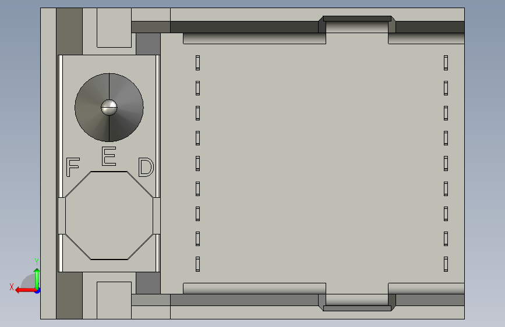Click the red X axis arrow of the triad
Image resolution: width=505 pixels, height=327 pixels.
tap(26, 290)
